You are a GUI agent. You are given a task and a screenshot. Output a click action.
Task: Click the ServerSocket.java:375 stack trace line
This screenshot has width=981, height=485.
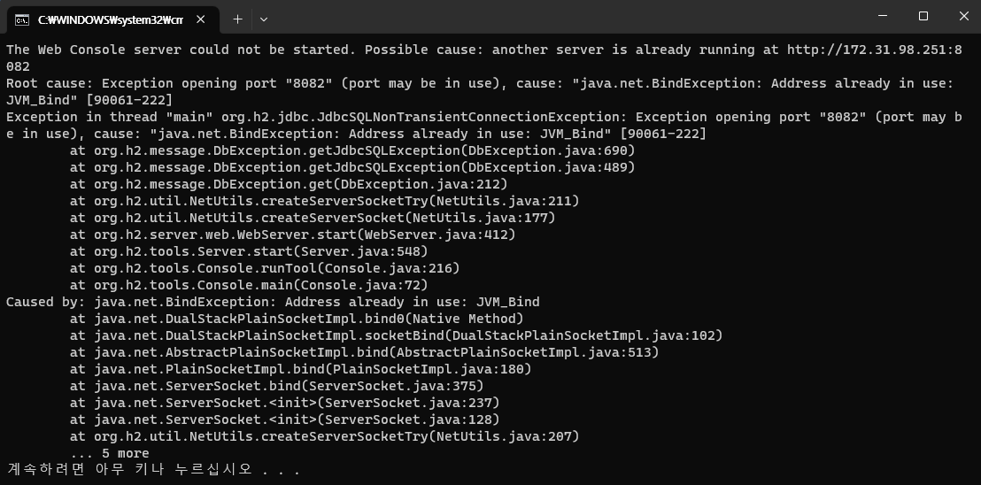277,386
